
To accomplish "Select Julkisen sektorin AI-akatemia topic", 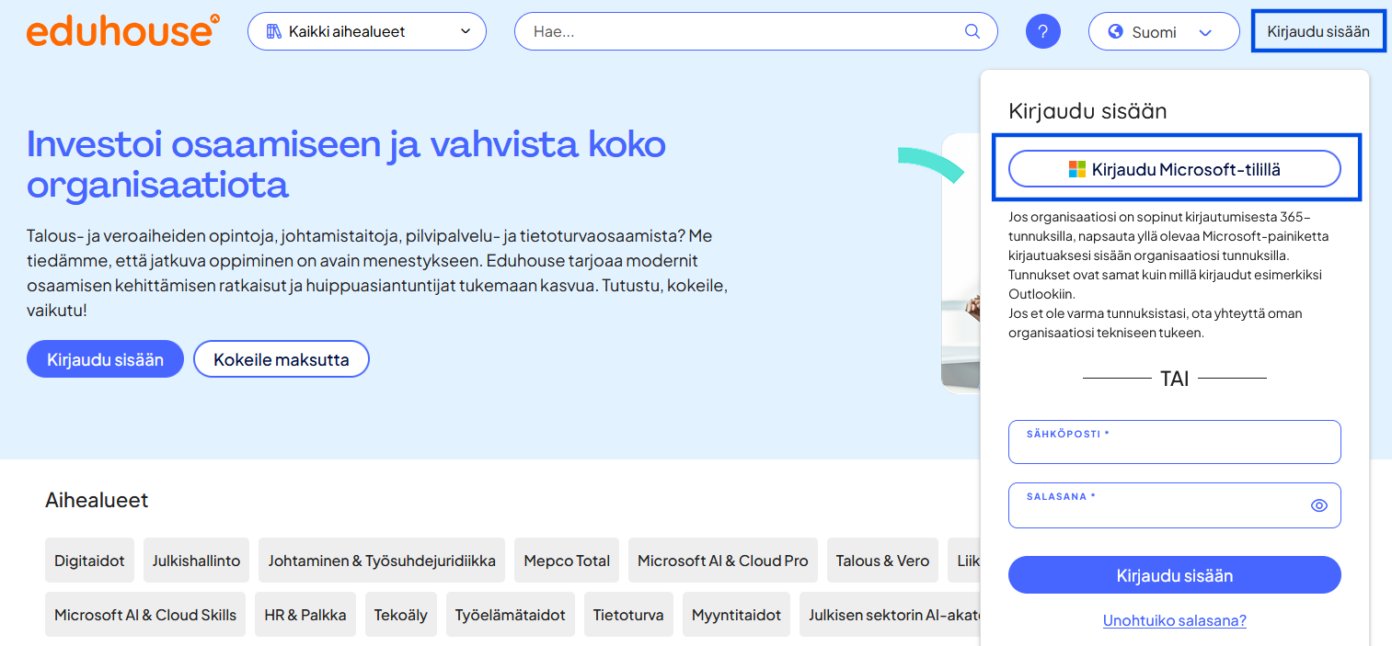I will coord(890,615).
